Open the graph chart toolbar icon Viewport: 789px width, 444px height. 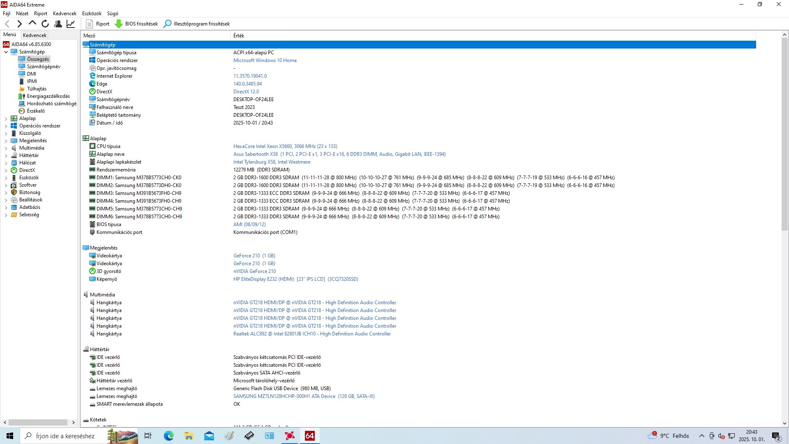pyautogui.click(x=71, y=24)
